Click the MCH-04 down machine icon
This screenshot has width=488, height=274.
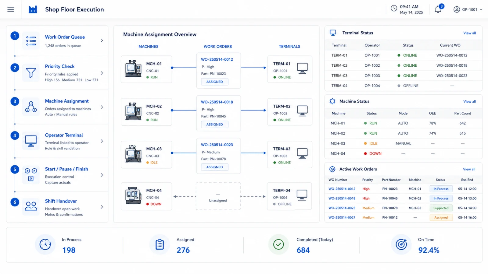(133, 196)
